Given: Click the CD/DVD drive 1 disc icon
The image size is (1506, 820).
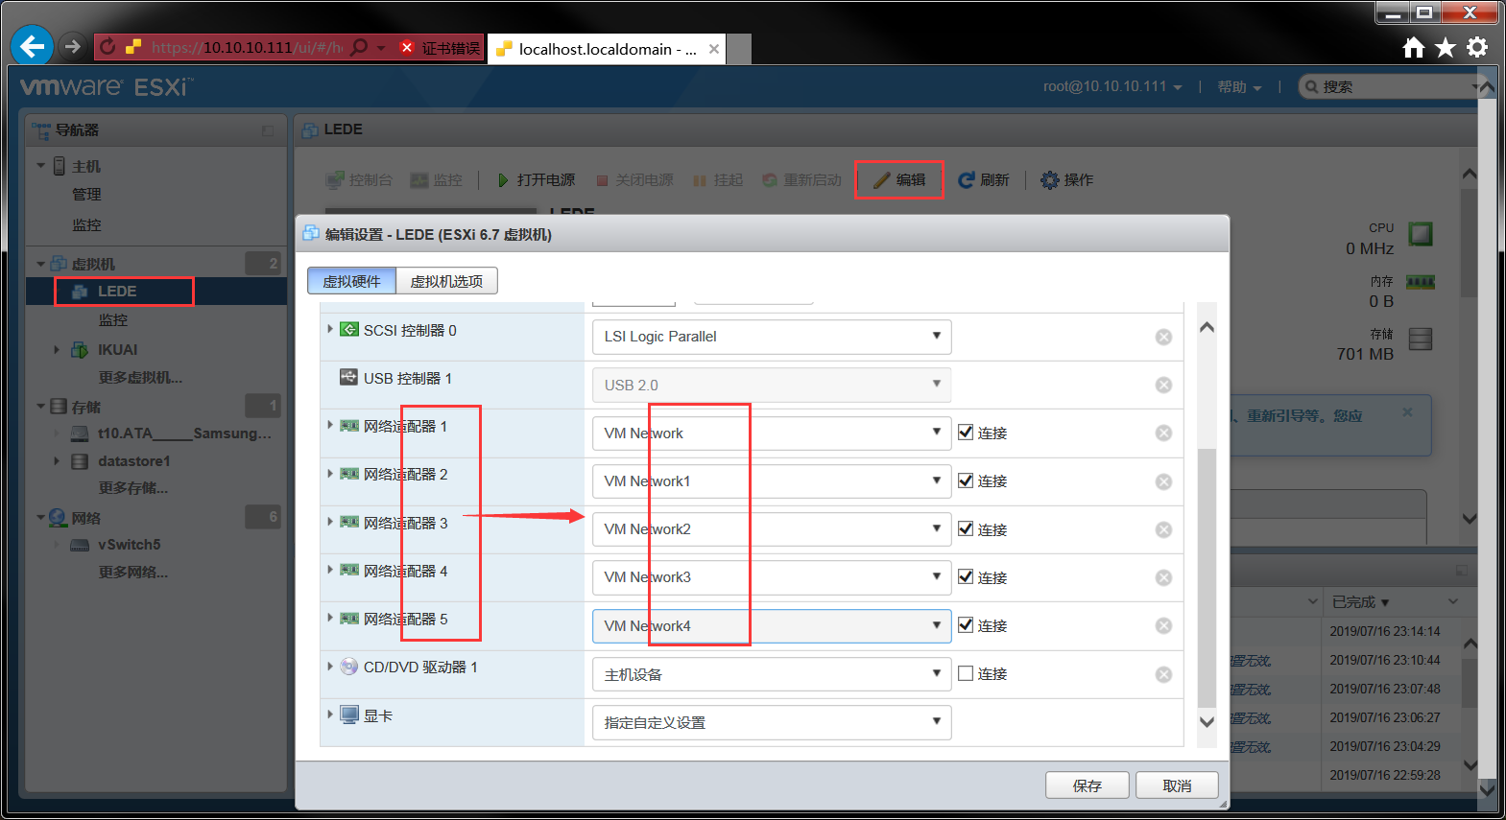Looking at the screenshot, I should point(349,667).
